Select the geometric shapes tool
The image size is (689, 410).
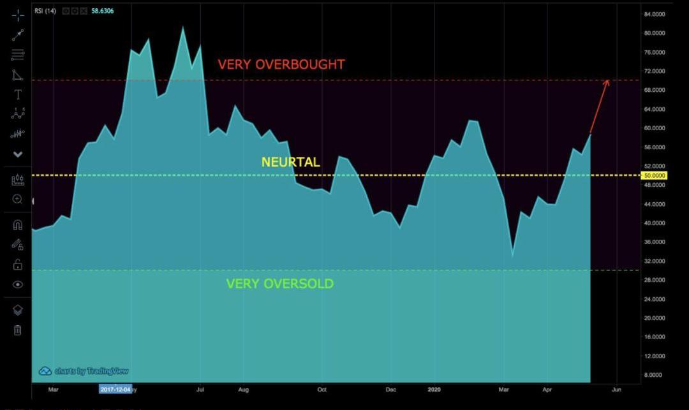click(x=18, y=75)
